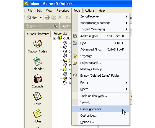Screen dimensions: 155x128
Task: Open the Actions menu
Action: coord(90,11)
